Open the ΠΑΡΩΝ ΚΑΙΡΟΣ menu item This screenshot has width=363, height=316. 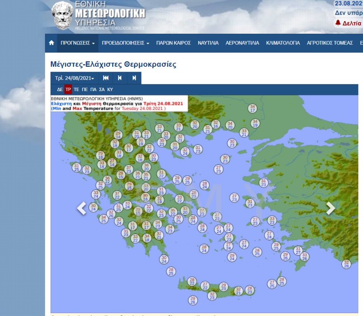[x=173, y=43]
